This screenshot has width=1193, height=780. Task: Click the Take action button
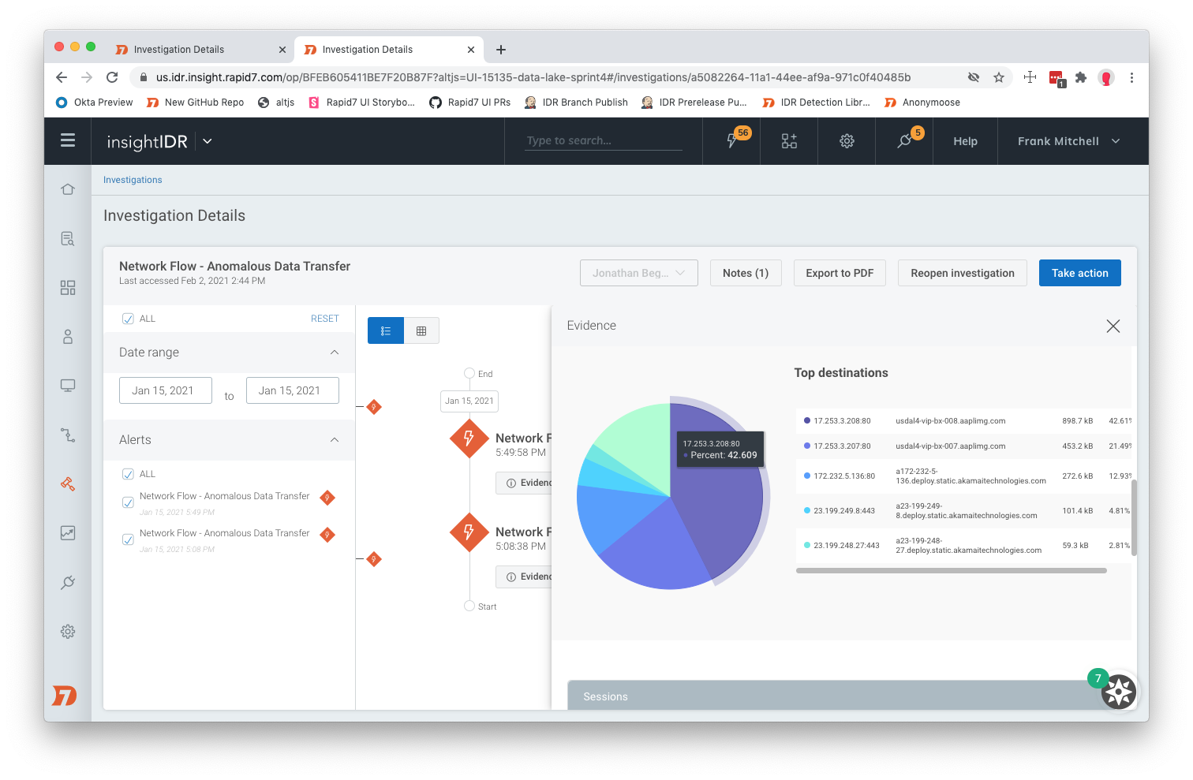click(x=1079, y=273)
